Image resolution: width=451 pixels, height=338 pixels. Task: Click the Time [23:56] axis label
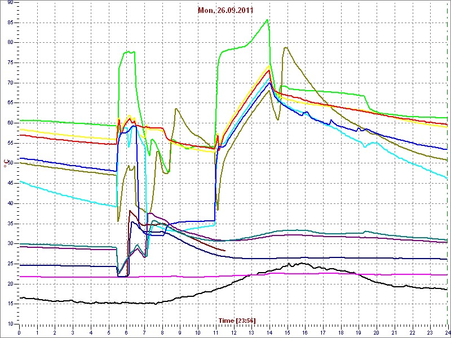coord(237,320)
